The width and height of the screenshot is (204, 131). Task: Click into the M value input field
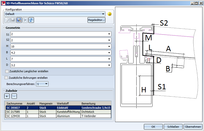pos(58,46)
